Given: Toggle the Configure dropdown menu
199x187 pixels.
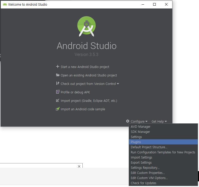Looking at the screenshot, I should (139, 122).
